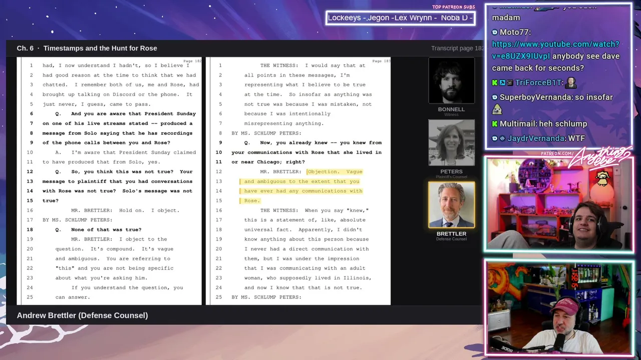The image size is (641, 360).
Task: Click line 'THE WITNESS: I would say that at'
Action: point(312,65)
